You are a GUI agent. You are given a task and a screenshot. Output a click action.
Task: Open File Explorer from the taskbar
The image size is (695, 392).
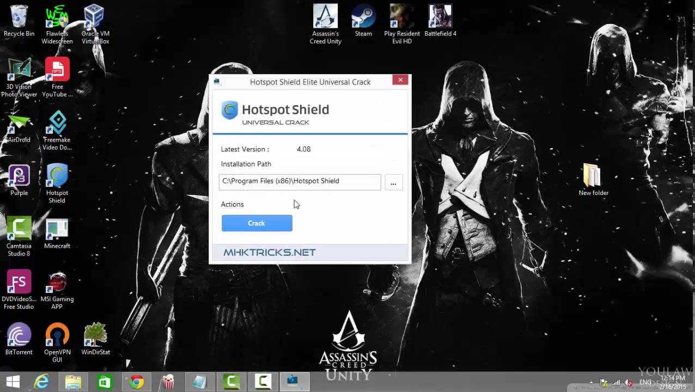click(73, 382)
